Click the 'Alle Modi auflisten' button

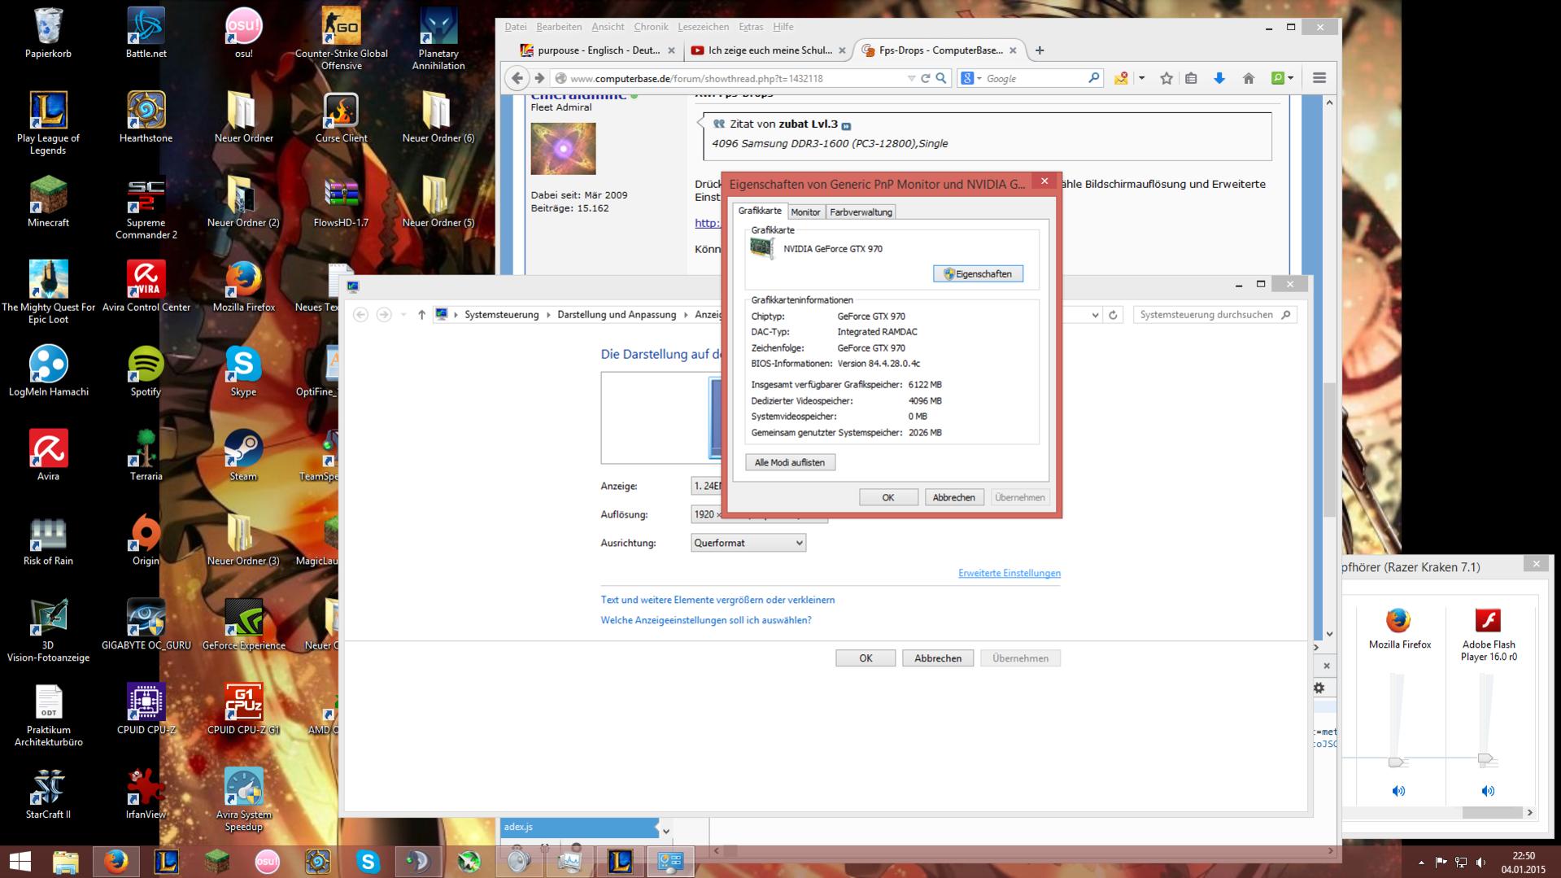tap(789, 463)
